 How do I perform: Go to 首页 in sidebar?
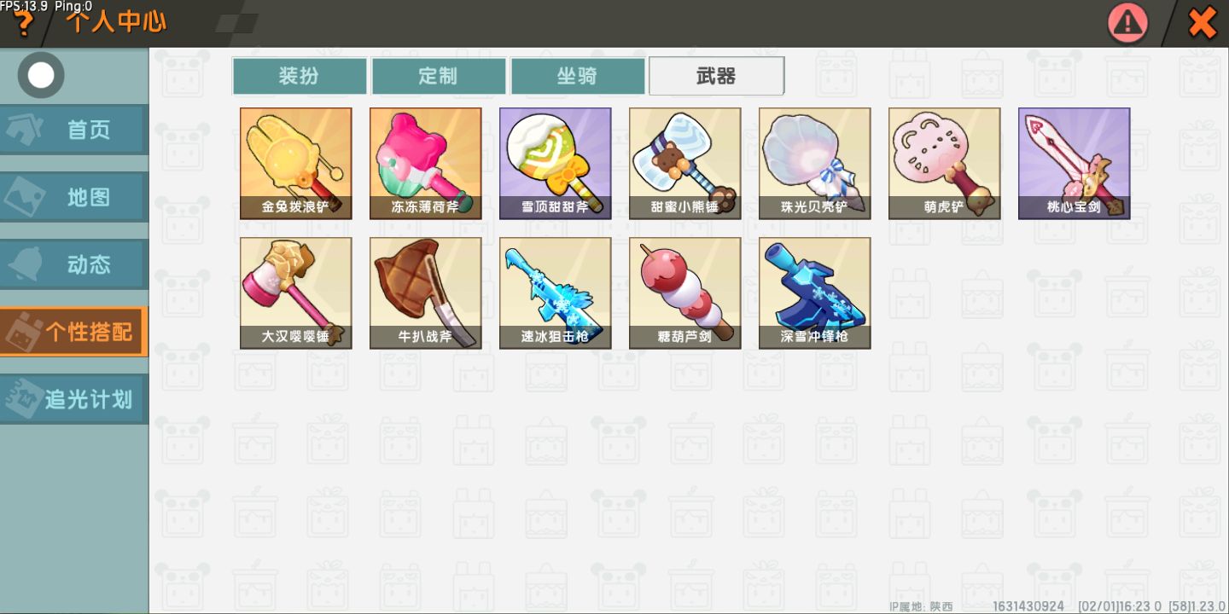tap(74, 130)
